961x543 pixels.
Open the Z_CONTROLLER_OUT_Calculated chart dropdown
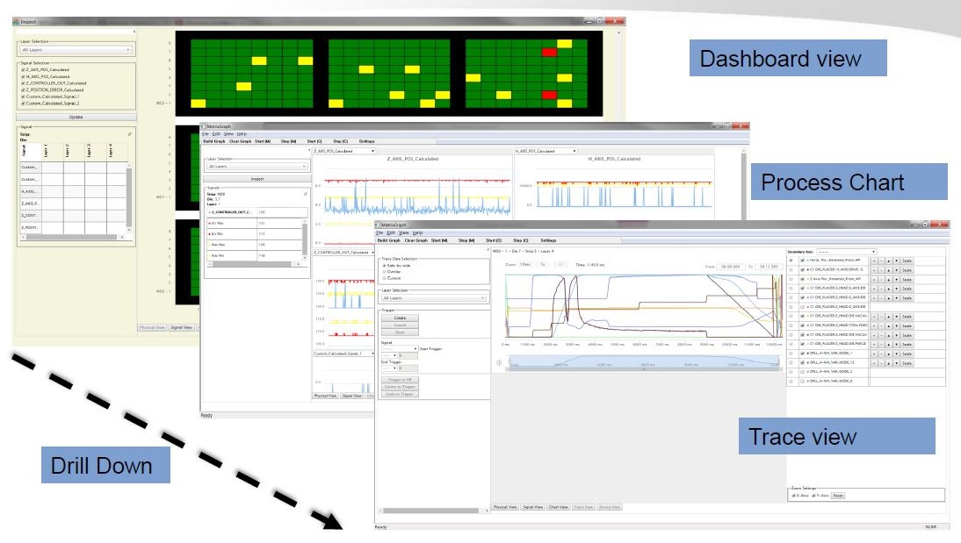(343, 253)
